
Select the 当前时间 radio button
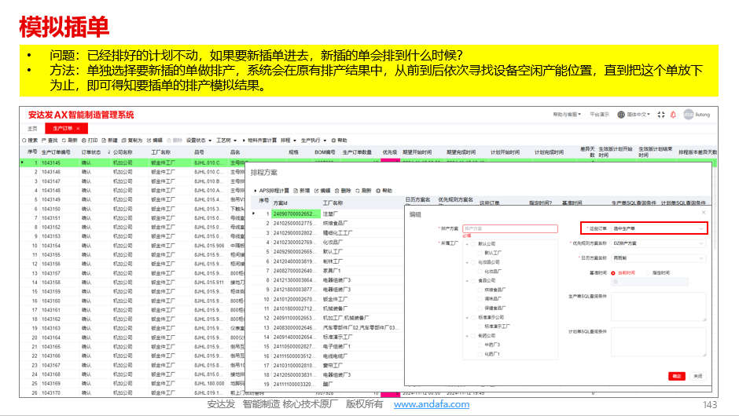[x=613, y=273]
